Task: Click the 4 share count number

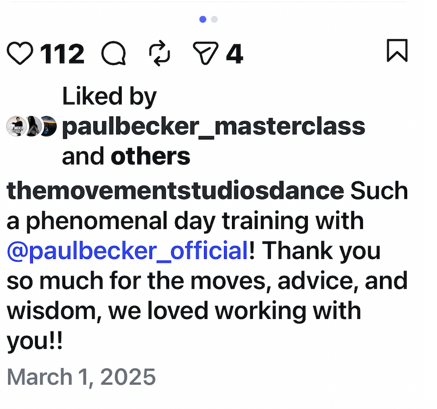Action: (234, 53)
